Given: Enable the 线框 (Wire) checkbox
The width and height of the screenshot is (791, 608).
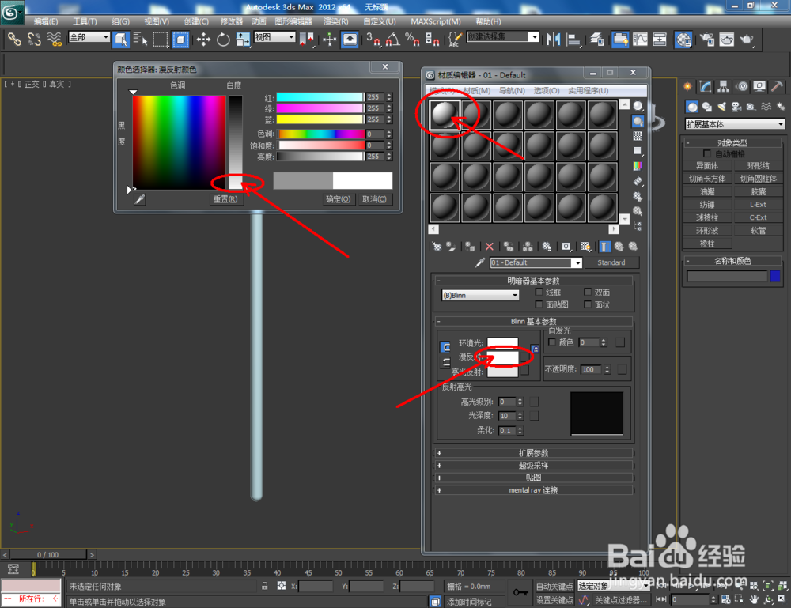Looking at the screenshot, I should coord(539,292).
